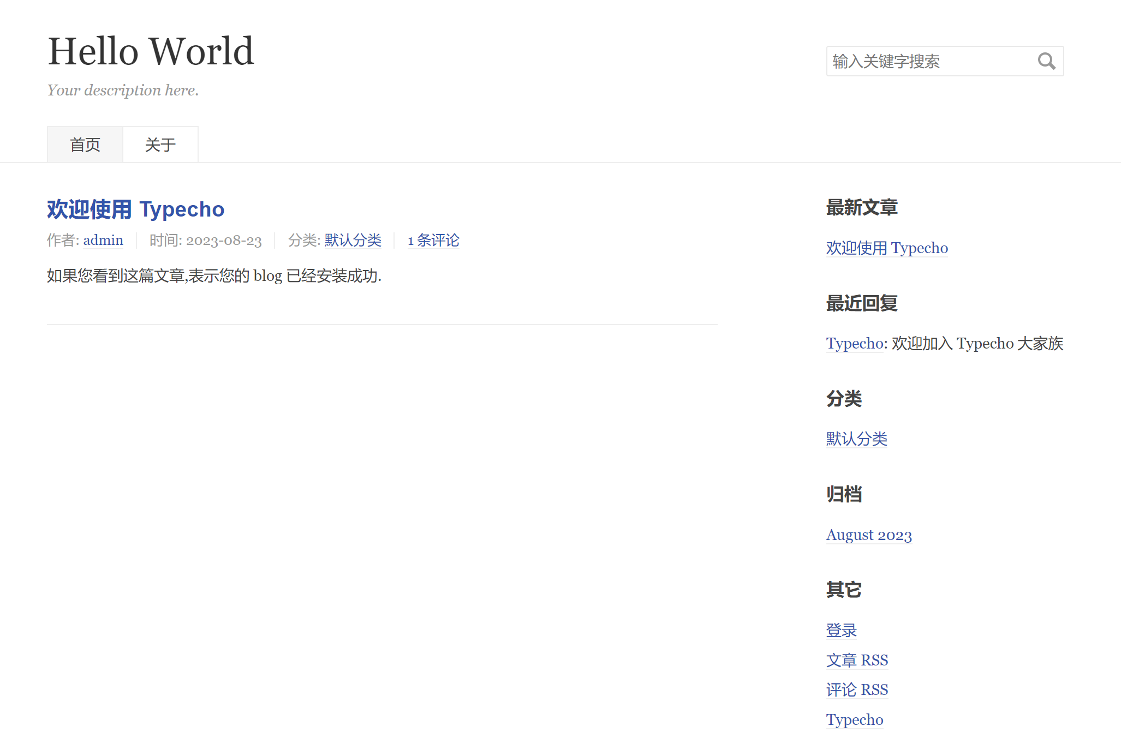
Task: Click the post date 2023-08-23
Action: (224, 240)
